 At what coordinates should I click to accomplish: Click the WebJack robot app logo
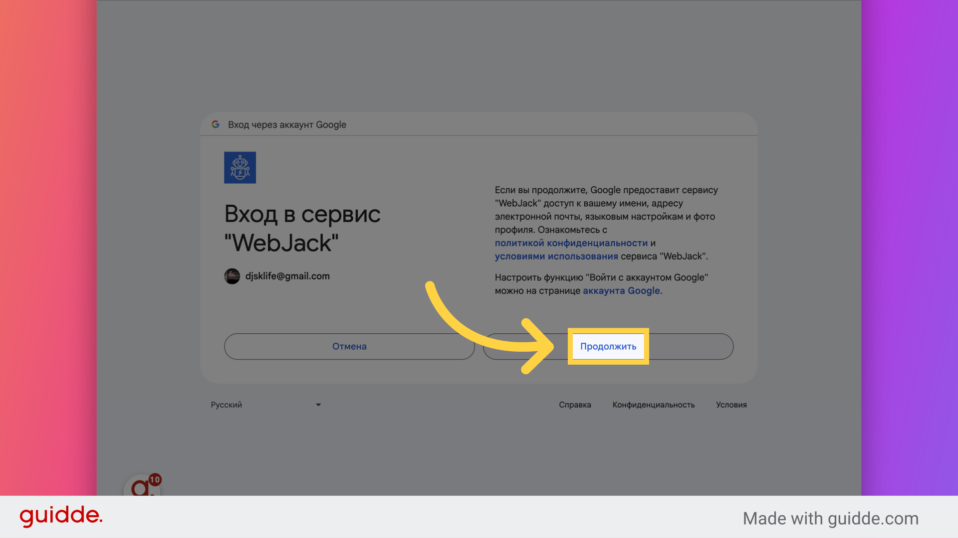240,167
